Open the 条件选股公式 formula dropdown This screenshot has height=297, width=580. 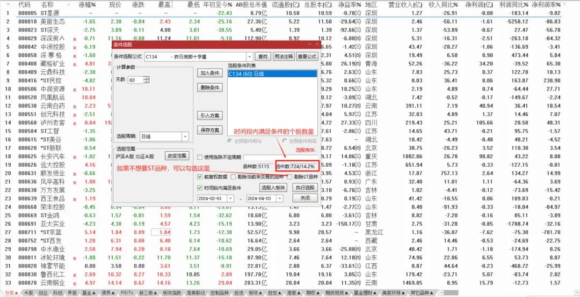[249, 56]
